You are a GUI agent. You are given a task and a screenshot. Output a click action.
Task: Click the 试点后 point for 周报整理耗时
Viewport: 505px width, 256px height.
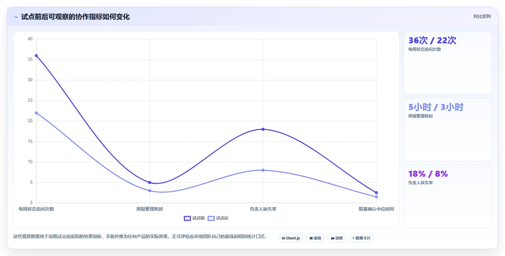coord(150,191)
